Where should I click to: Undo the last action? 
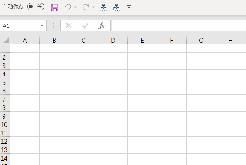click(x=68, y=7)
